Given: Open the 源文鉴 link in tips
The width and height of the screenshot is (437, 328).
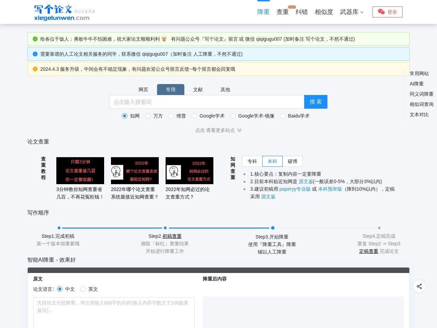Looking at the screenshot, I should [306, 181].
